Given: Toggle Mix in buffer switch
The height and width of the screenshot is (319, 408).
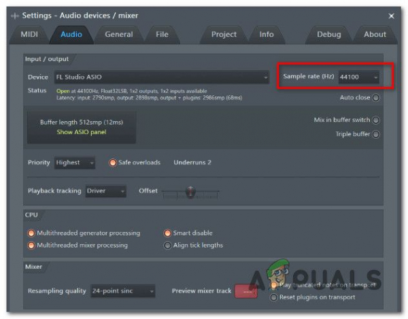Looking at the screenshot, I should click(375, 120).
